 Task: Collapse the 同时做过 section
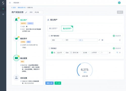(x=49, y=48)
